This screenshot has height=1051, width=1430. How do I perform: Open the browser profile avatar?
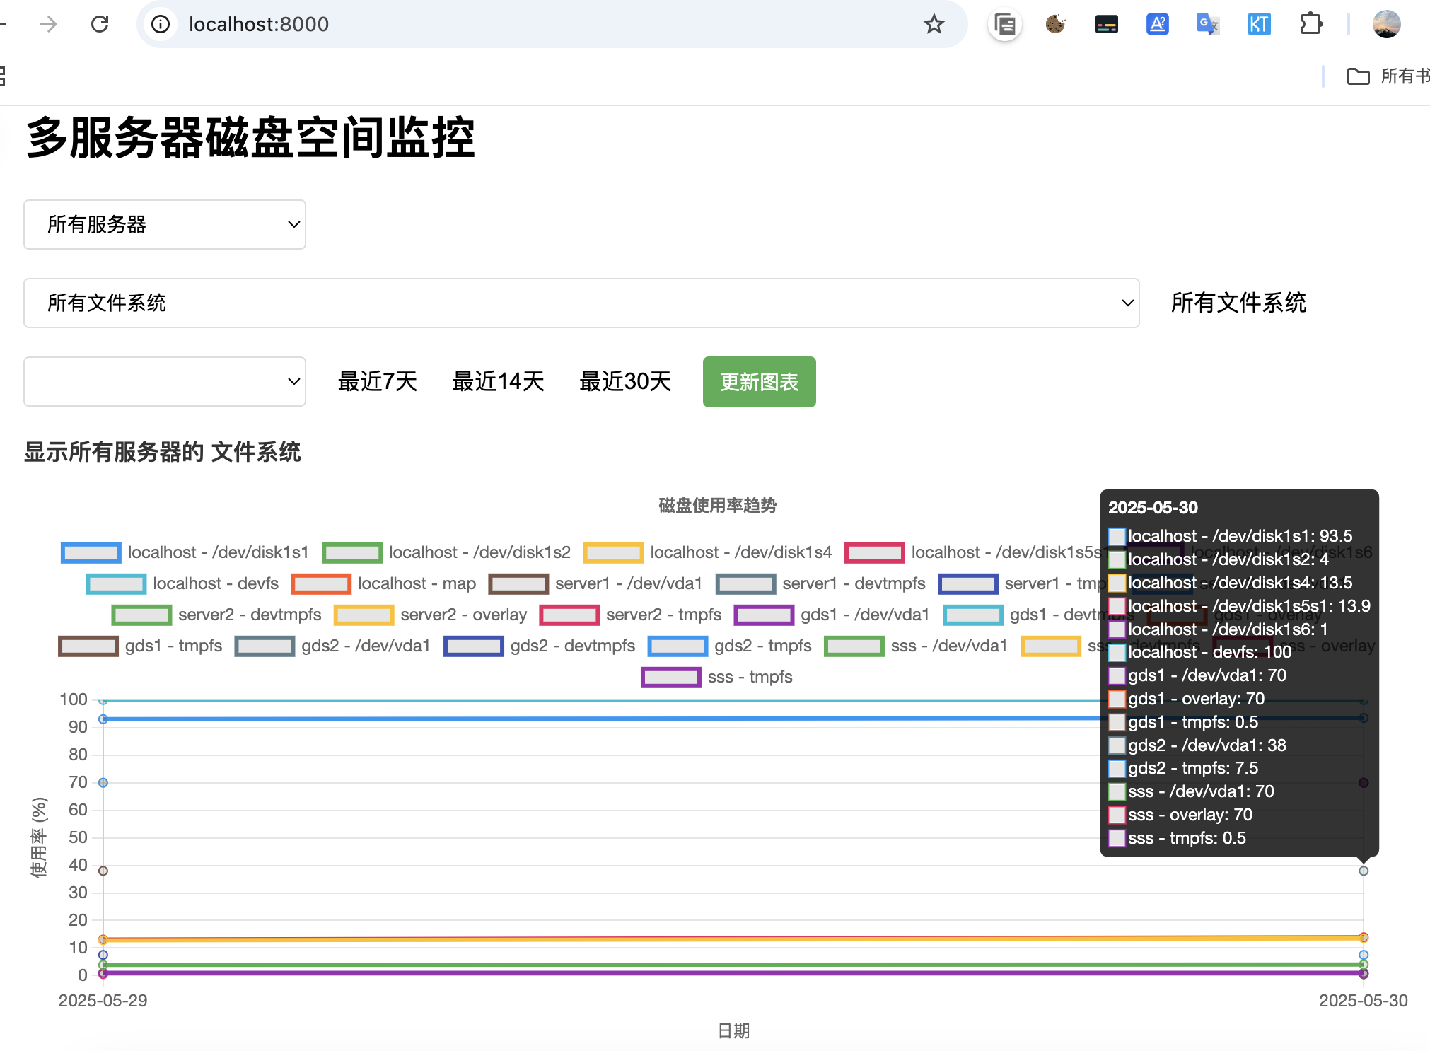click(1386, 24)
